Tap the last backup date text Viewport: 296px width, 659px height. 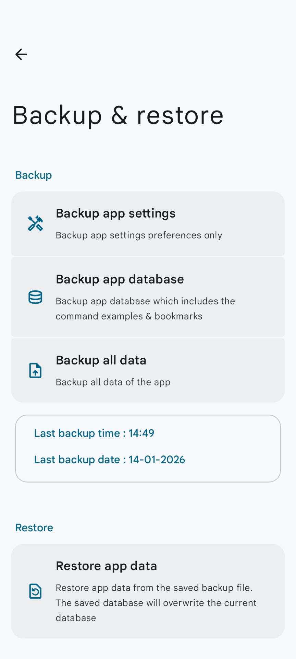pyautogui.click(x=109, y=460)
